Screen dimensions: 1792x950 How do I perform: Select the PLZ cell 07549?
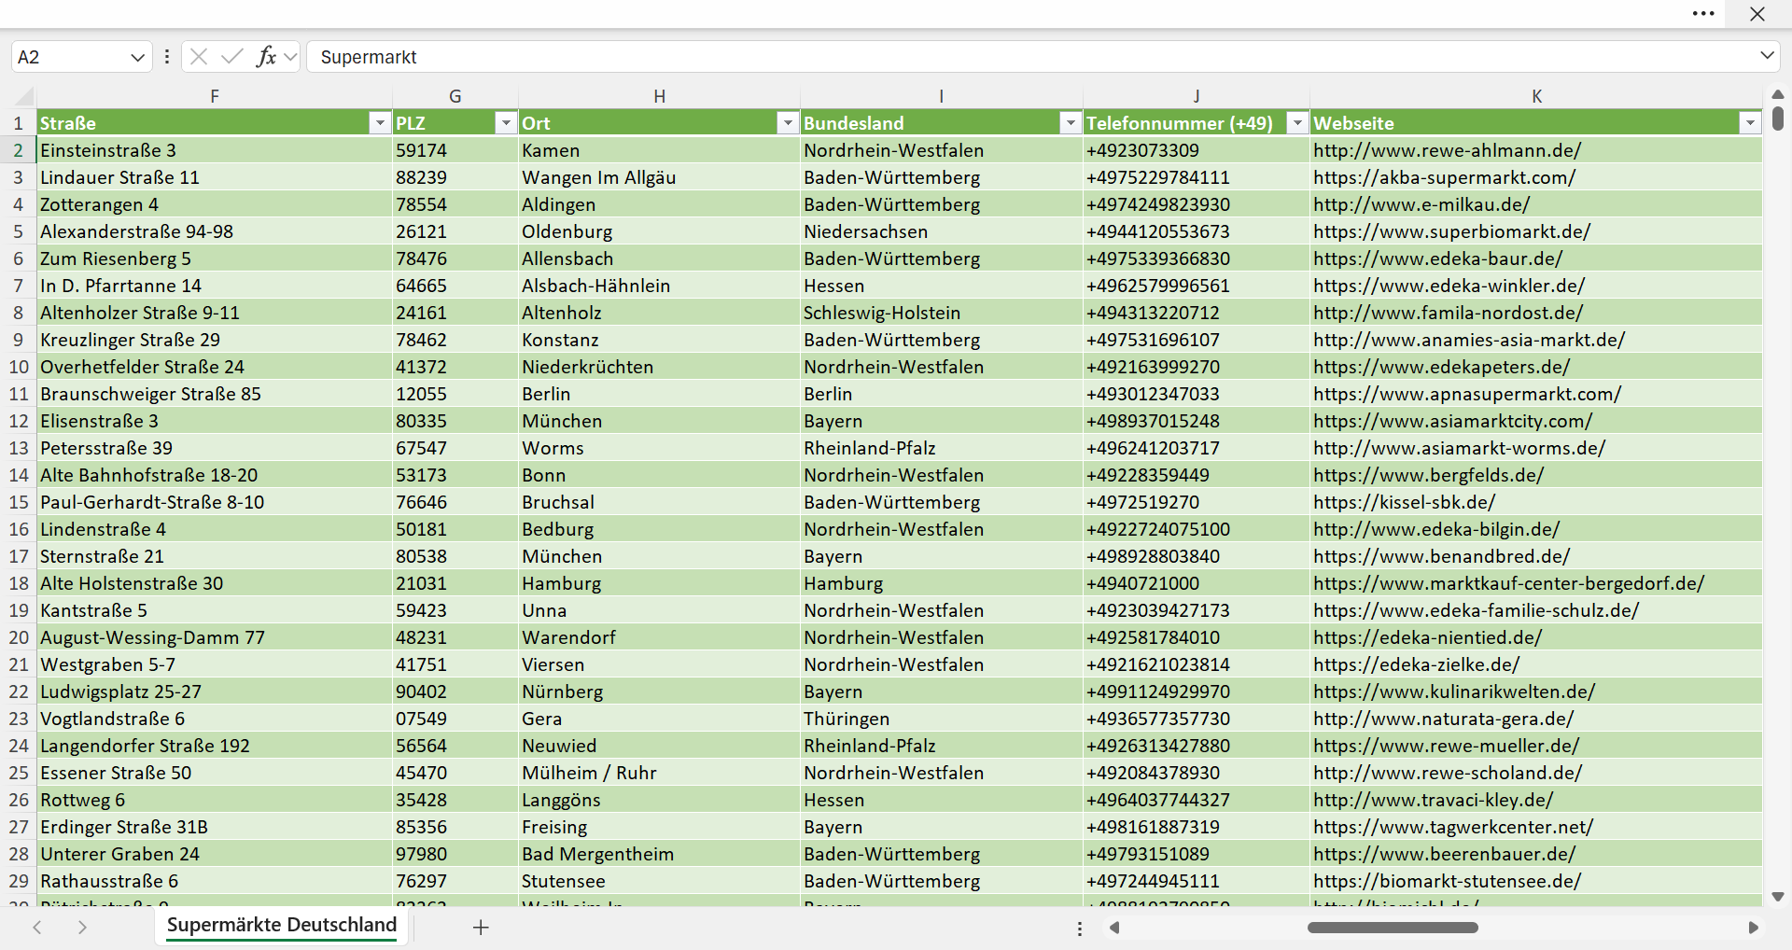click(455, 719)
